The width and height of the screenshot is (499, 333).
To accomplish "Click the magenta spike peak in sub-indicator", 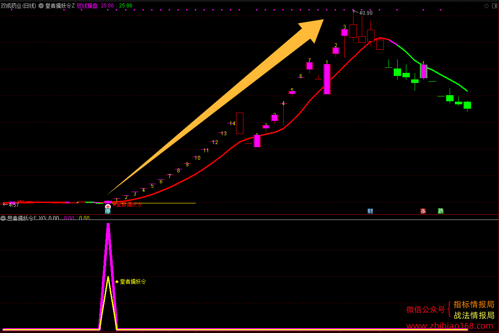I will click(108, 225).
